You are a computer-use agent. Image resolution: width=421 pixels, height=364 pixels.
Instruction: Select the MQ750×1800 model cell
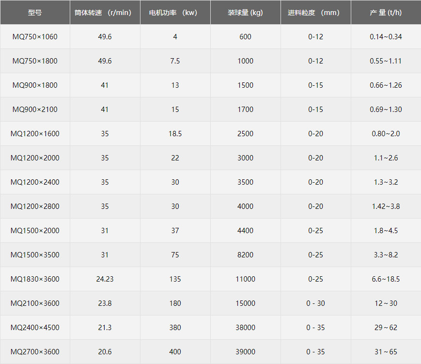pyautogui.click(x=35, y=61)
